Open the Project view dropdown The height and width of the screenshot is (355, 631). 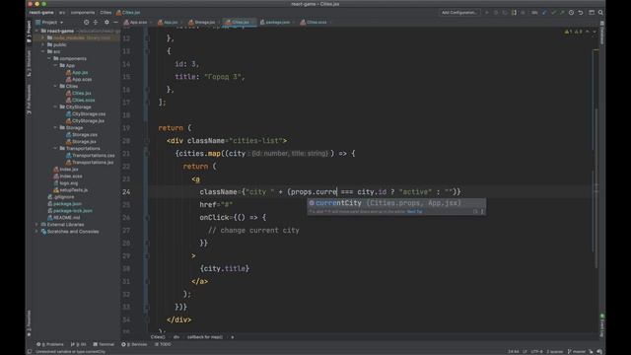click(x=49, y=22)
